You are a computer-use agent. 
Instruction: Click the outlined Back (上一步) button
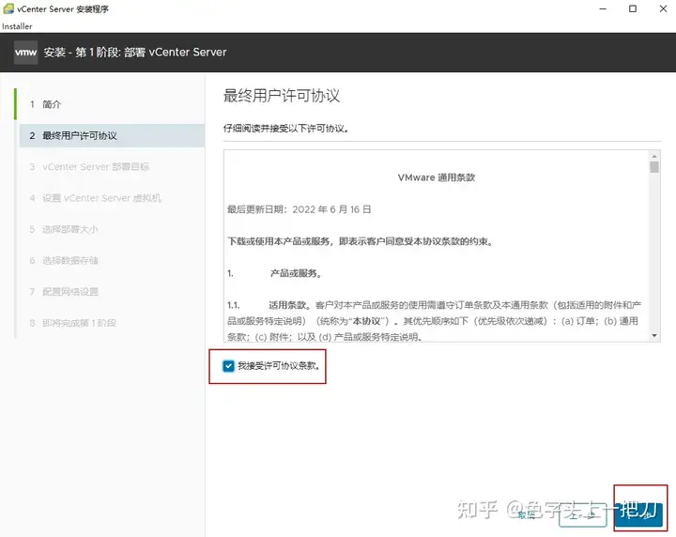click(582, 514)
